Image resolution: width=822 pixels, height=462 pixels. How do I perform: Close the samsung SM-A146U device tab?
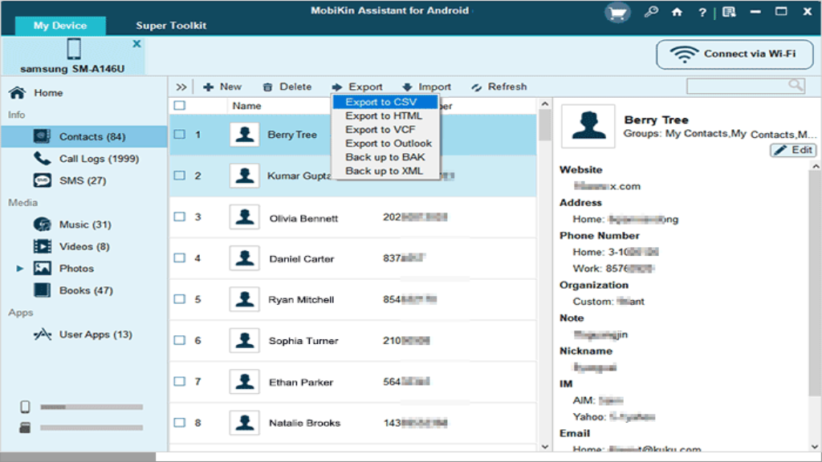(136, 43)
